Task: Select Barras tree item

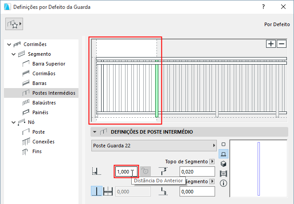Action: pyautogui.click(x=39, y=83)
